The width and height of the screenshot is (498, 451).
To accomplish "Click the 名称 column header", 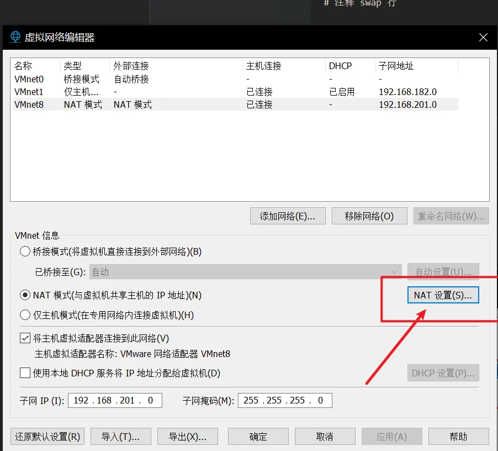I will 35,66.
